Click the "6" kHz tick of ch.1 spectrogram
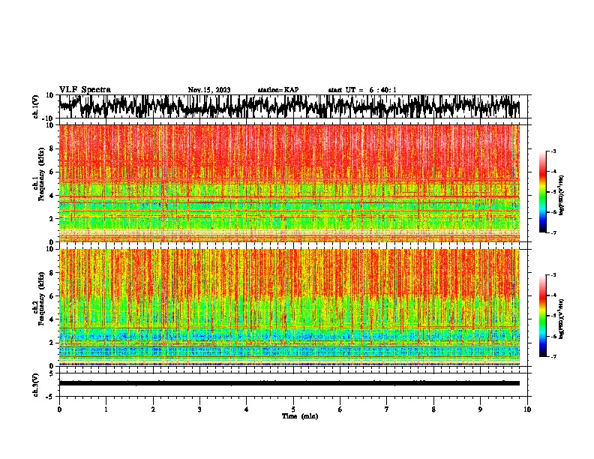 tap(52, 172)
